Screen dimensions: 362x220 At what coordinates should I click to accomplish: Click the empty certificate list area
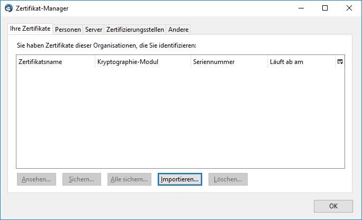[180, 116]
